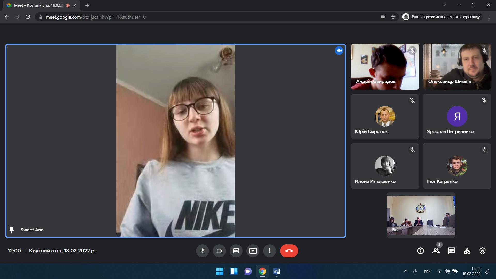Open more options three-dot menu in call bar
This screenshot has width=496, height=279.
click(x=270, y=251)
